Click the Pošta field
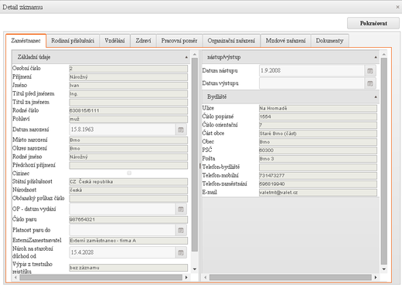 318,159
